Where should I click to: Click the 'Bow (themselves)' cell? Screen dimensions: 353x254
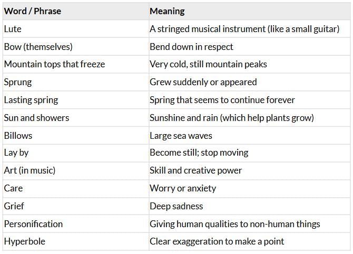point(38,47)
